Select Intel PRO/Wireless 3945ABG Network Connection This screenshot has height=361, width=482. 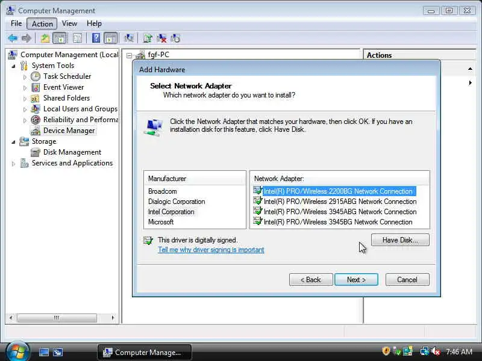coord(335,212)
